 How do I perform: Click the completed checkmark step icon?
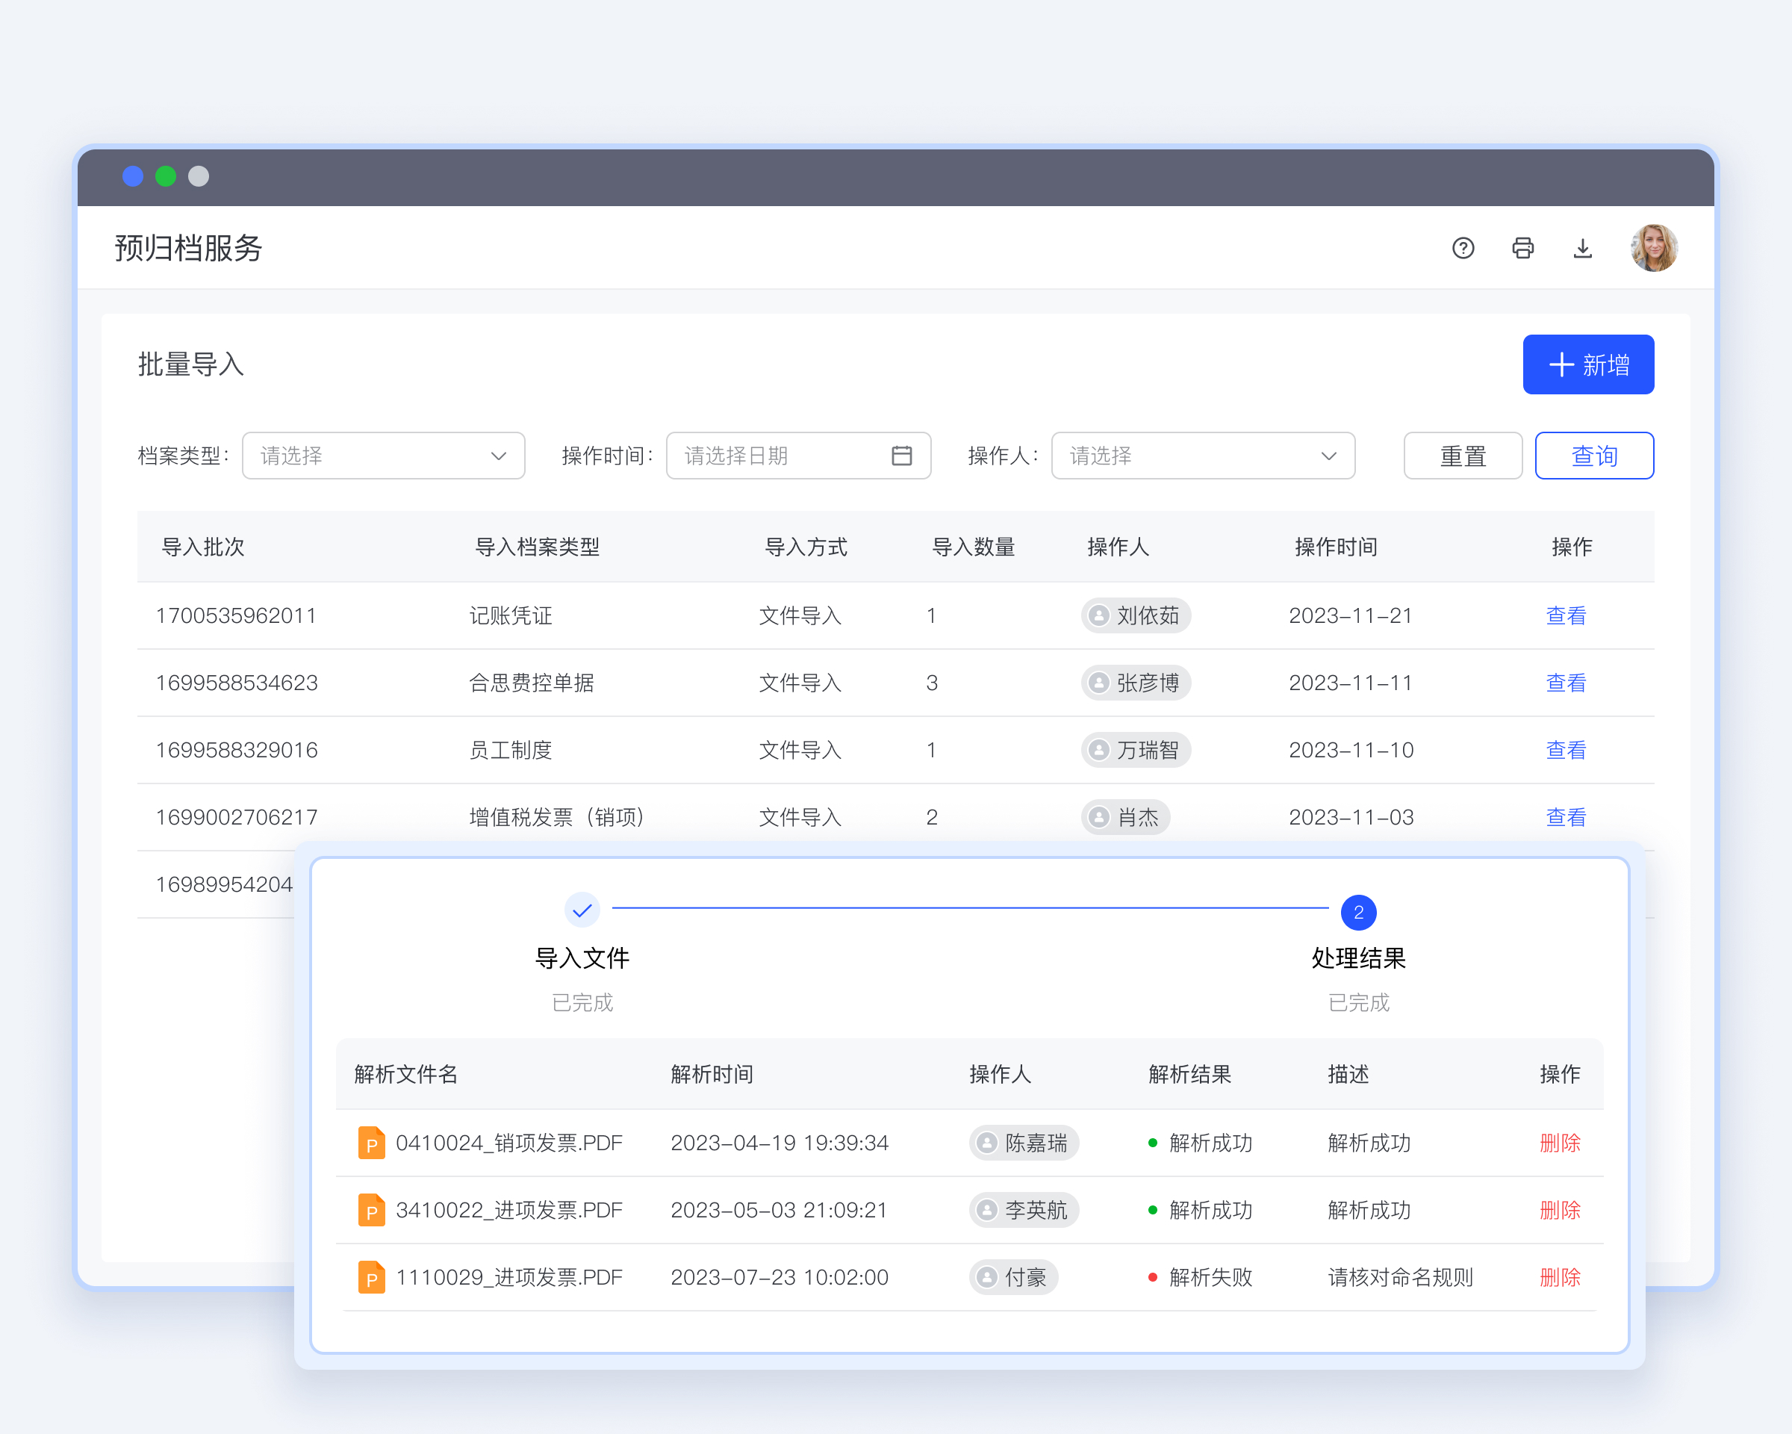point(582,910)
